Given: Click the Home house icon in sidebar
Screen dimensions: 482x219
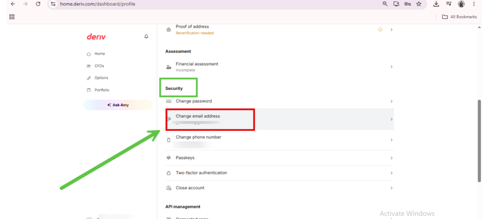Looking at the screenshot, I should [x=89, y=54].
